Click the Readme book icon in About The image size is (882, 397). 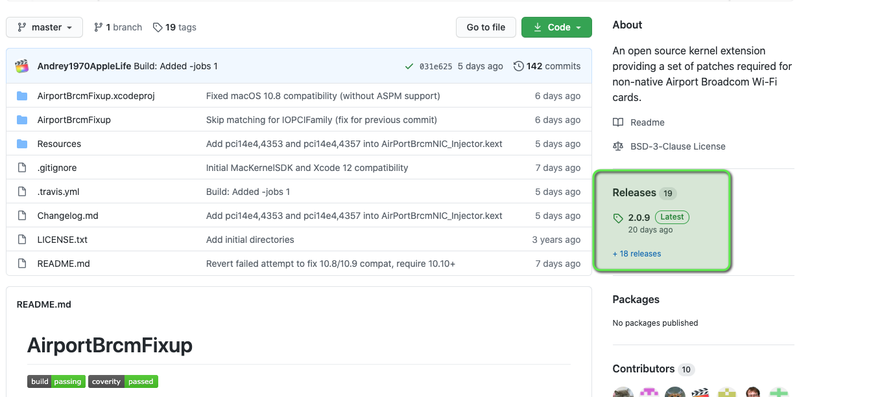tap(618, 122)
